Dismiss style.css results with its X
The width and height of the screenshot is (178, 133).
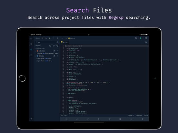(57, 56)
